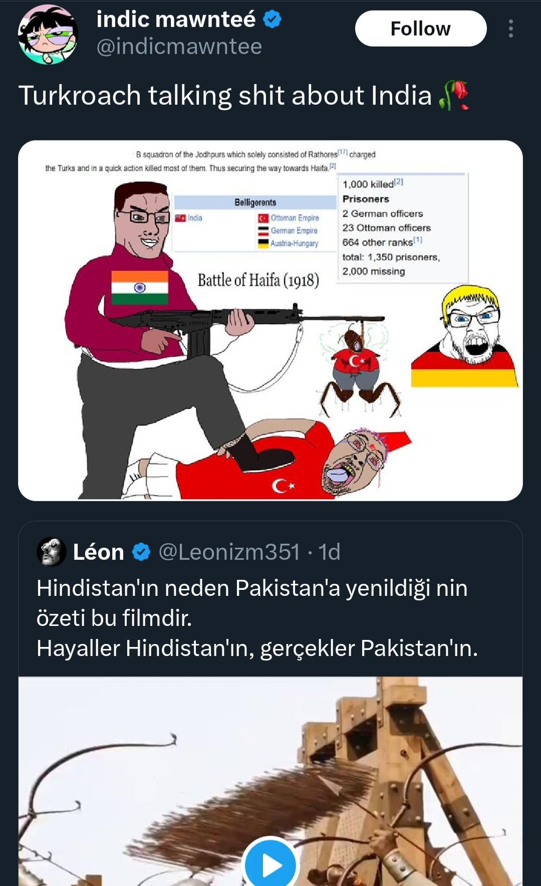
Task: Open the Battle of Haifa meme image
Action: pyautogui.click(x=270, y=320)
